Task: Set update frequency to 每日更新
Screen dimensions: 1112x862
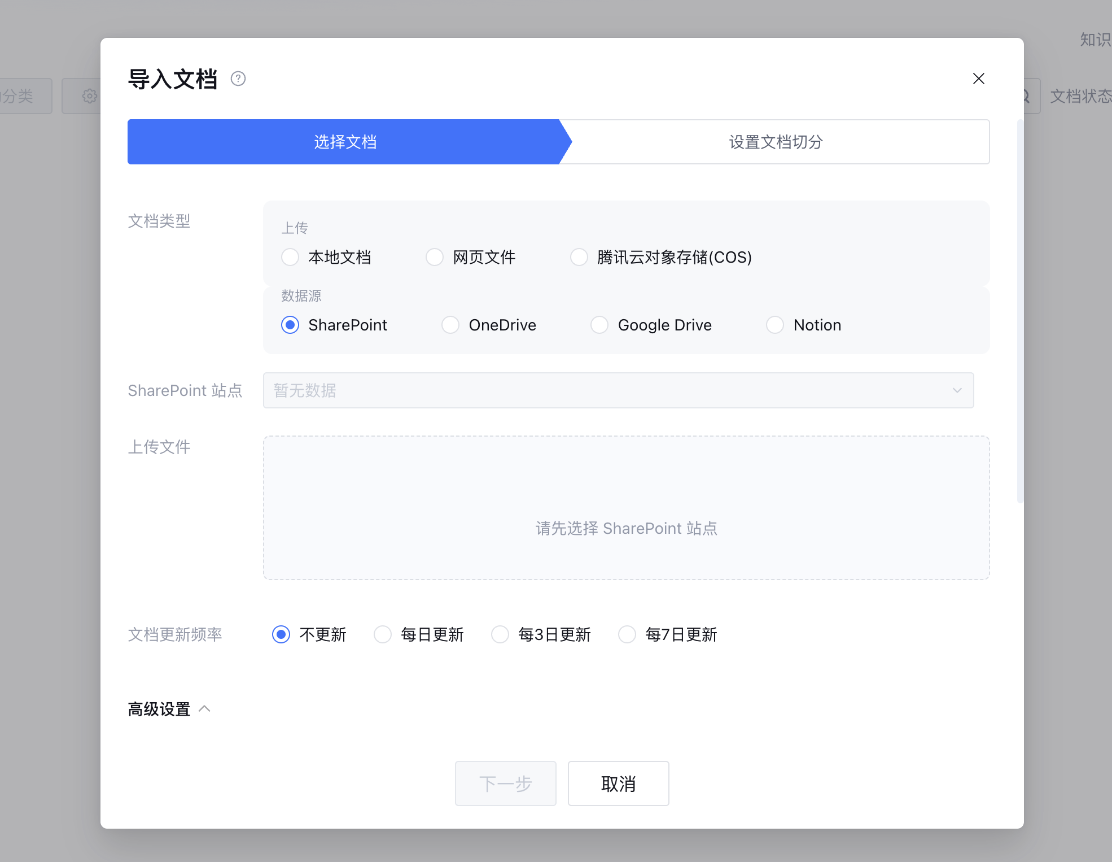Action: (x=383, y=634)
